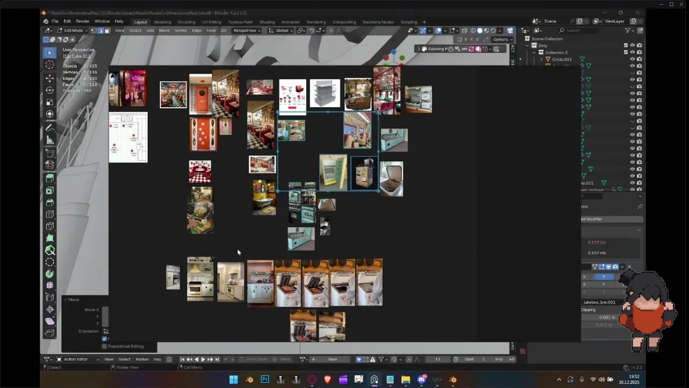Image resolution: width=689 pixels, height=388 pixels.
Task: Click the Blender logo menu icon
Action: coord(46,22)
